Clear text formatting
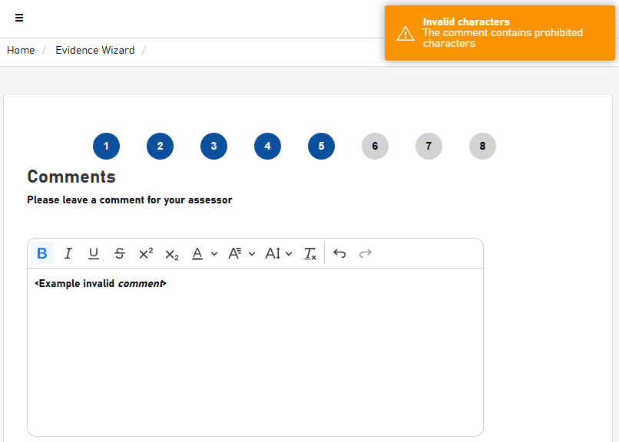 [309, 253]
